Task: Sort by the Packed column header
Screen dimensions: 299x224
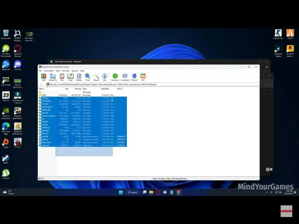Action: tap(78, 89)
